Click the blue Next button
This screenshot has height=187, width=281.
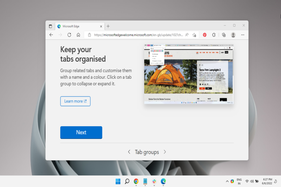coord(81,132)
